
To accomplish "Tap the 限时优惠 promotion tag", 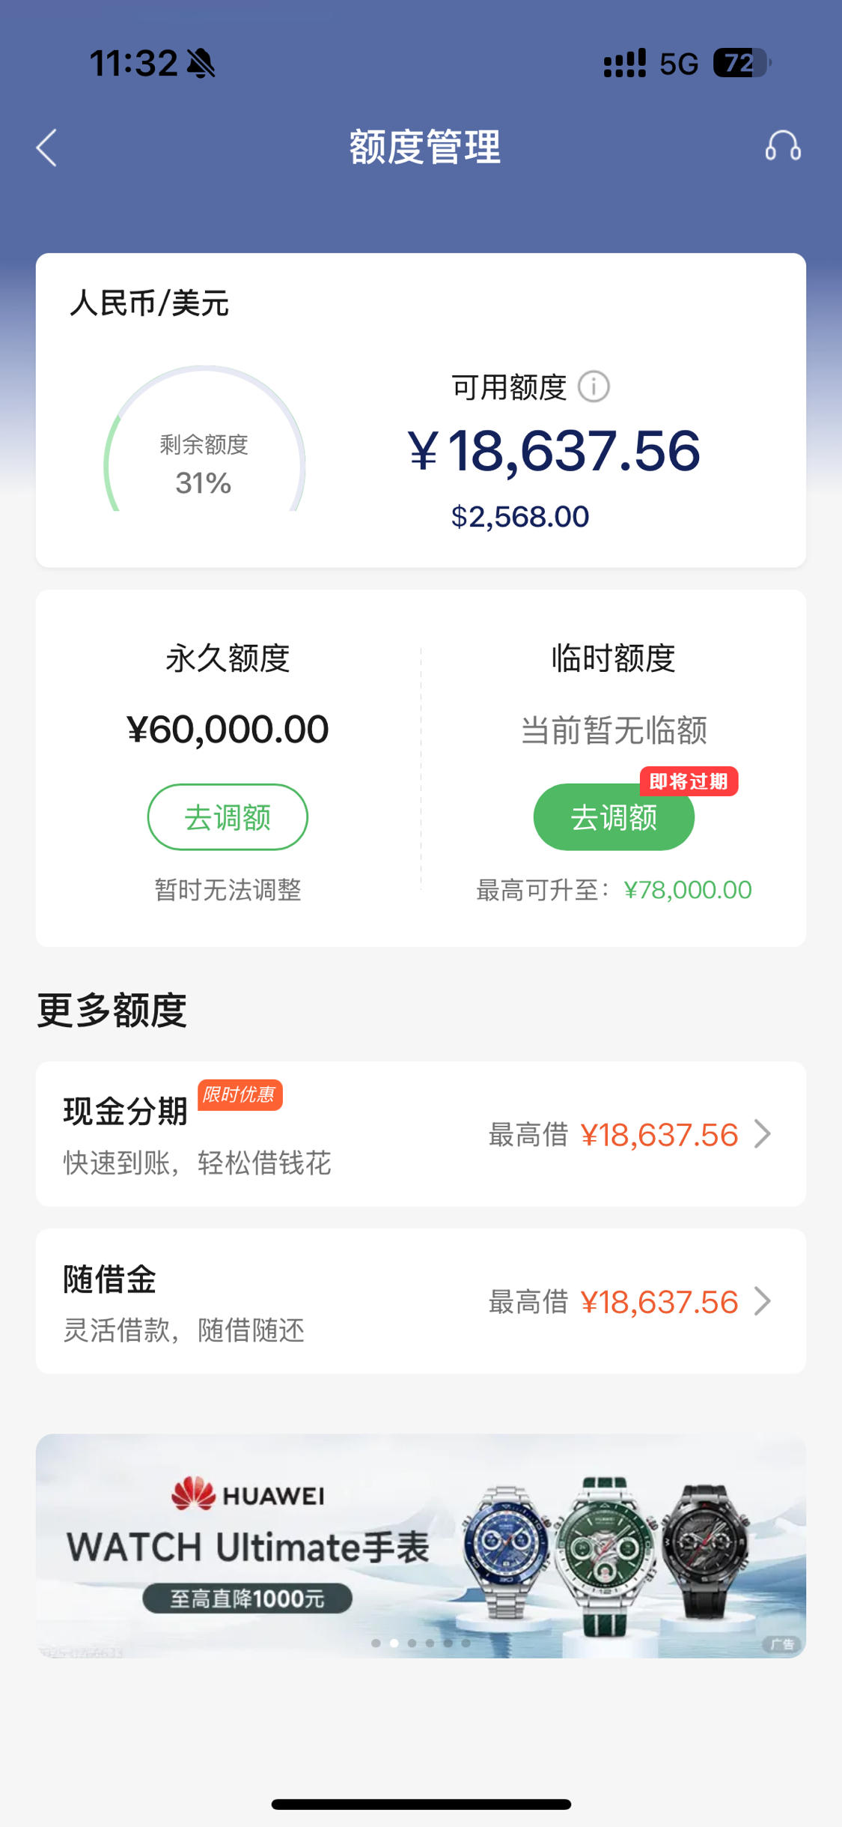I will 240,1095.
